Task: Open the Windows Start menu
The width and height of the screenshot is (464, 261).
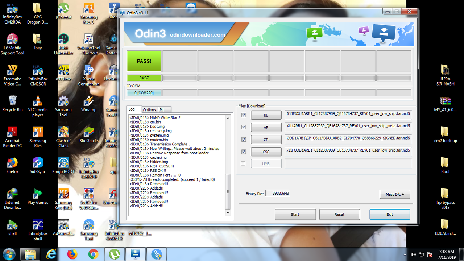Action: coord(8,254)
